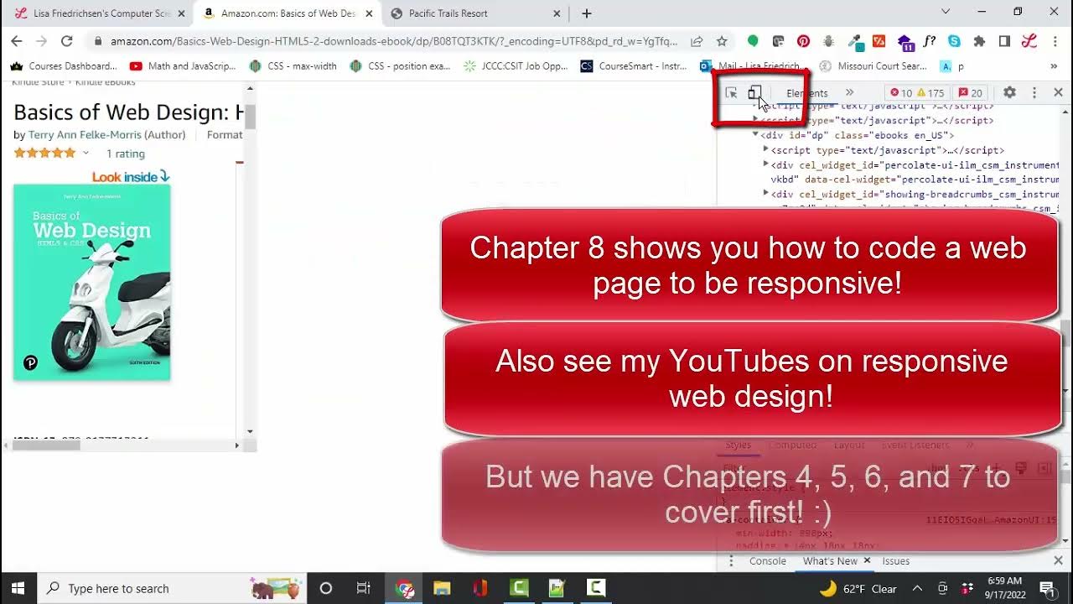
Task: Open the green circle extension
Action: click(x=753, y=41)
